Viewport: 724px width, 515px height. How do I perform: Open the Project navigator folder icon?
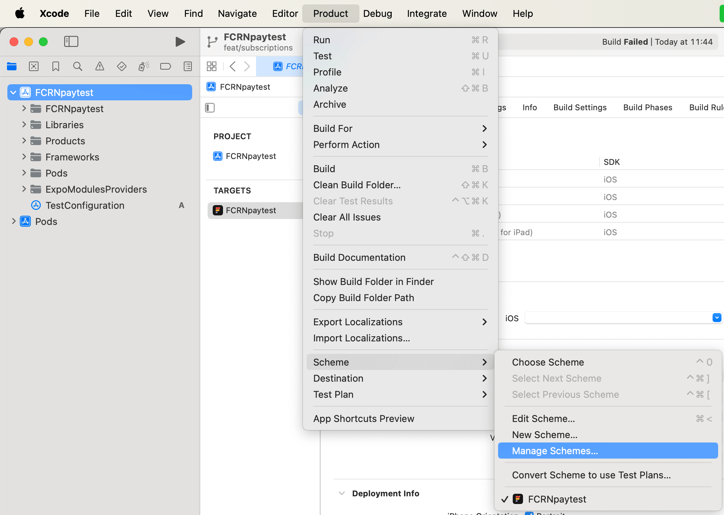click(x=12, y=66)
